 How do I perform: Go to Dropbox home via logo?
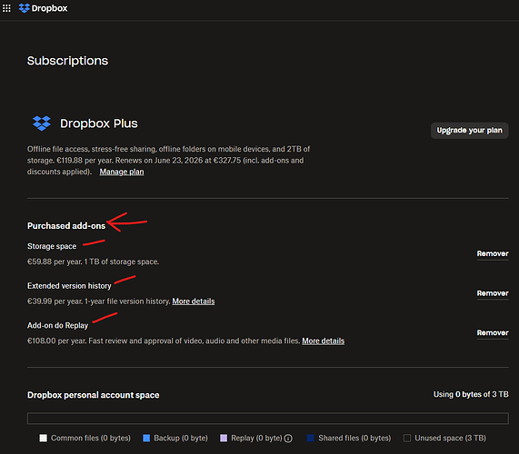tap(43, 8)
